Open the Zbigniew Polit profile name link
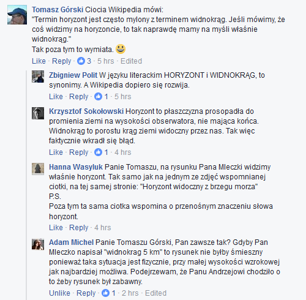Viewport: 306px width, 300px height. [73, 75]
